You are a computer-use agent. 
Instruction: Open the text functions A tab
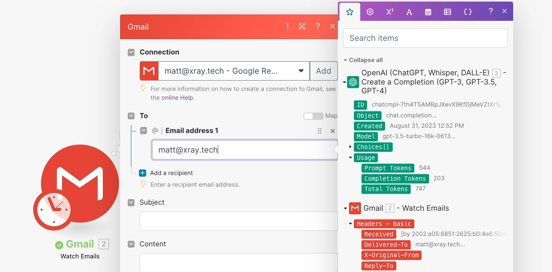tap(409, 12)
